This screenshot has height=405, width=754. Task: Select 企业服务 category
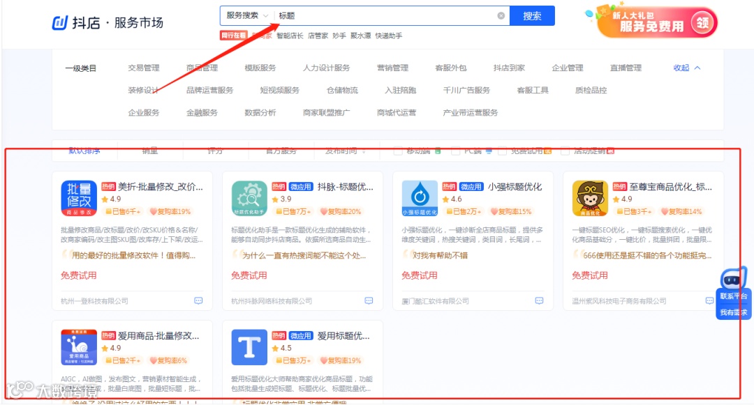144,113
